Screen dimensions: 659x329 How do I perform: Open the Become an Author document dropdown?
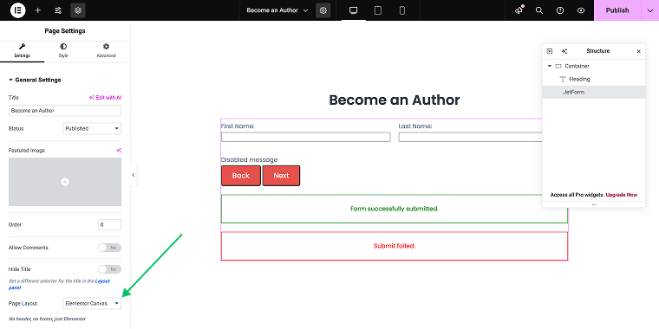pyautogui.click(x=277, y=10)
